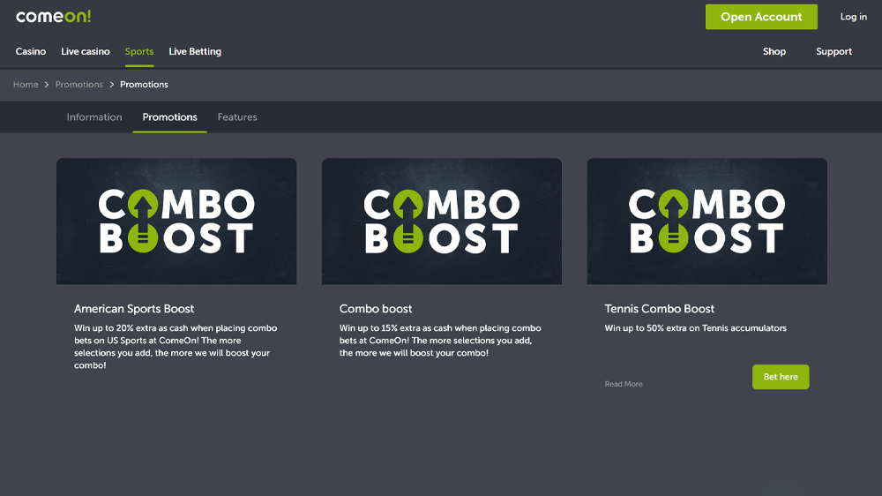The height and width of the screenshot is (496, 882).
Task: Switch to the Information tab
Action: point(94,117)
